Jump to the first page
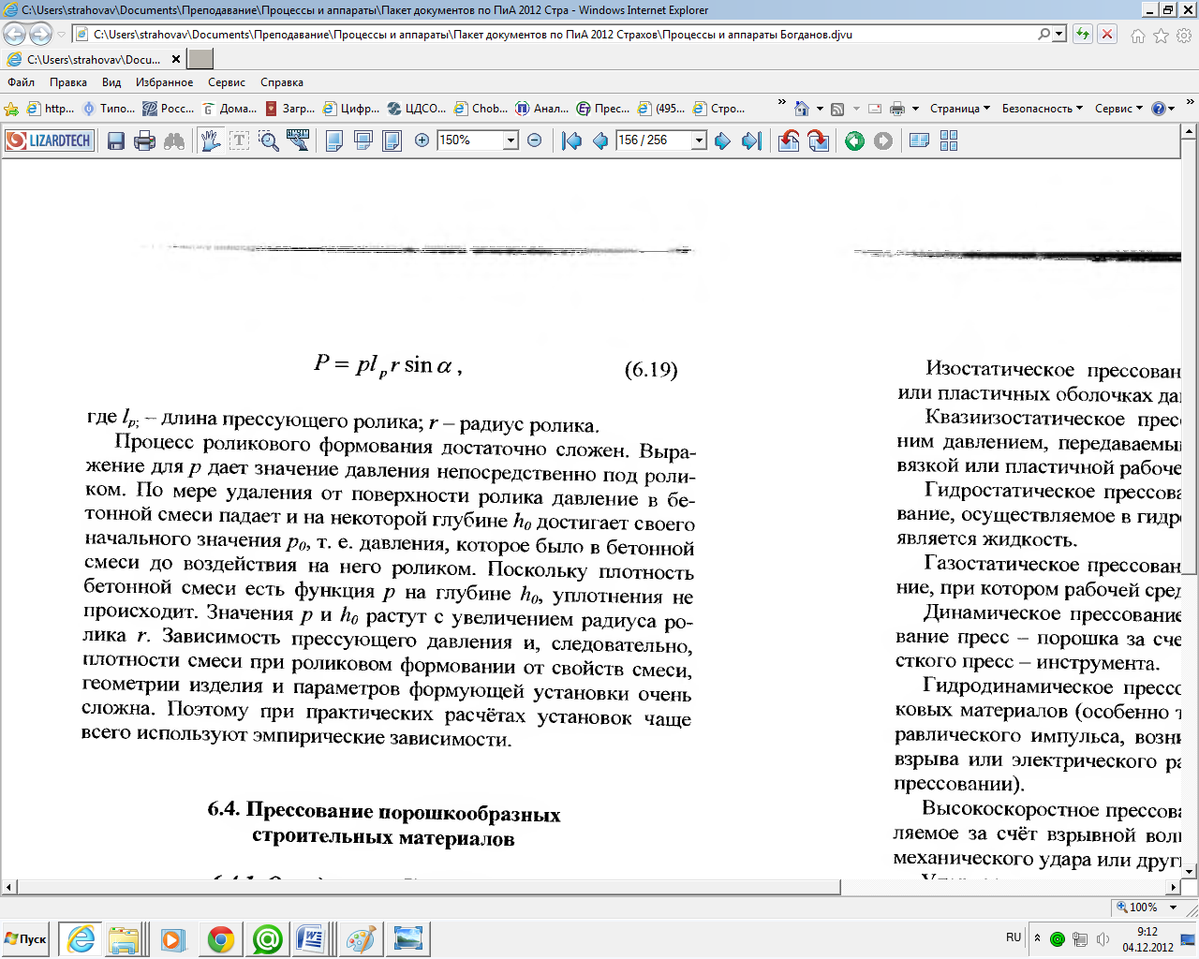1199x959 pixels. 571,140
